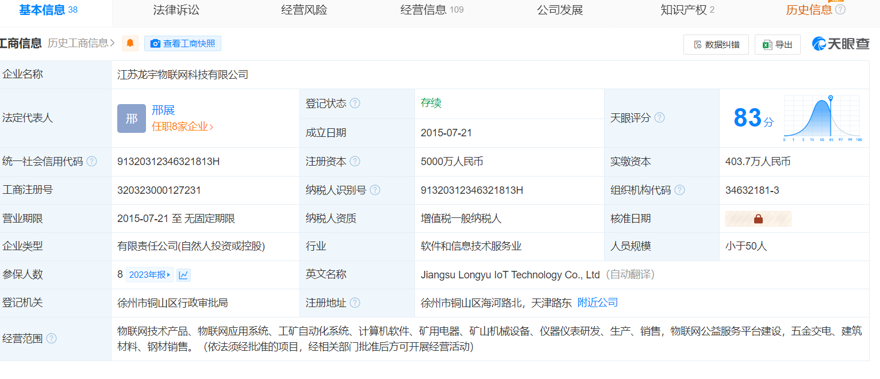This screenshot has width=880, height=379.
Task: Click industry value 软件和信息技术服务业
Action: tap(471, 246)
